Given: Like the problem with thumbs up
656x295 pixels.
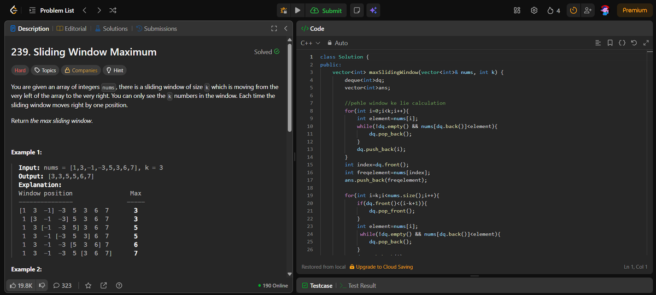Looking at the screenshot, I should (21, 285).
